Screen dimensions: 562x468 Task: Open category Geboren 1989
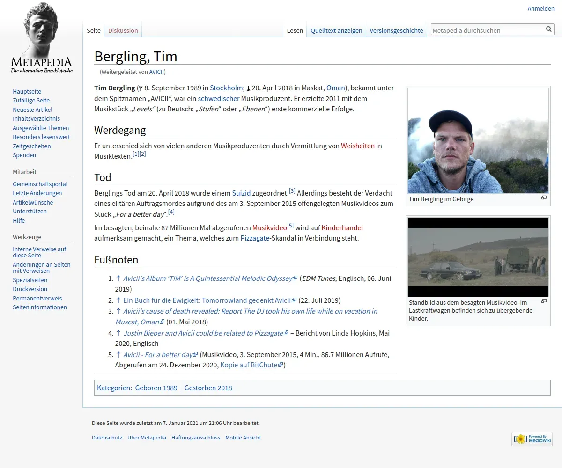156,388
